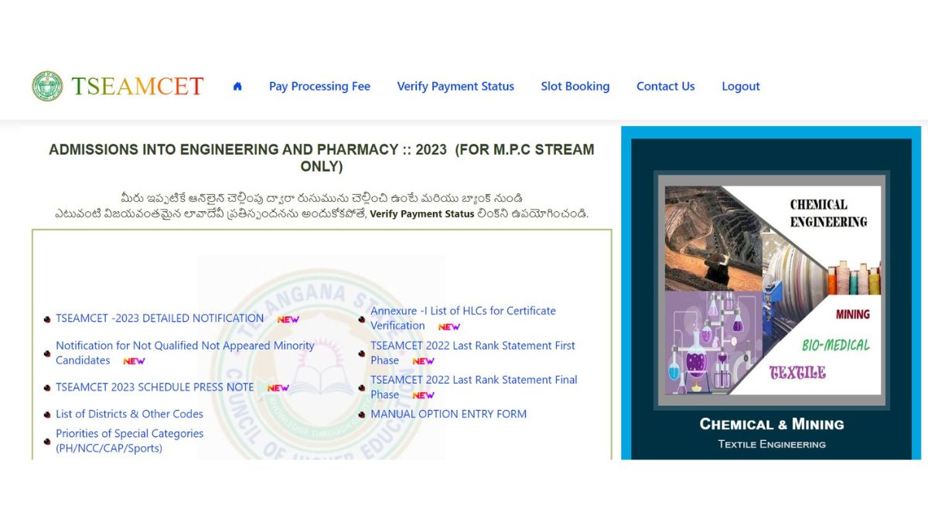
Task: Open 2022 Last Rank Statement Final Phase
Action: 473,380
